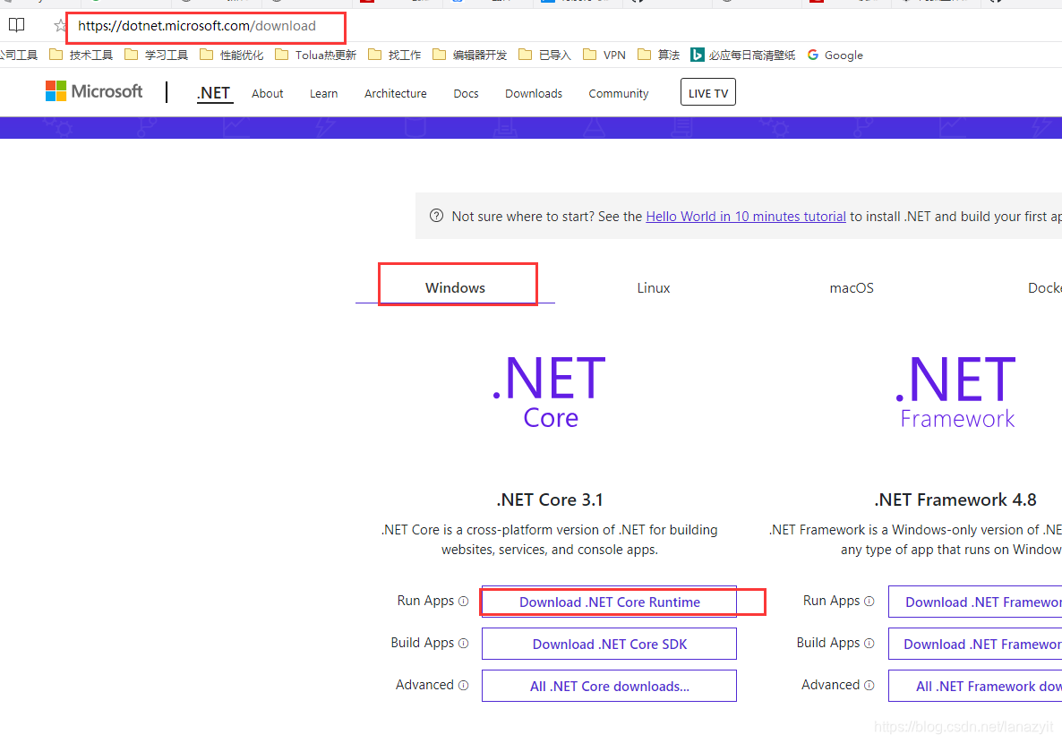Click Download .NET Core SDK
The height and width of the screenshot is (743, 1062).
pyautogui.click(x=609, y=644)
